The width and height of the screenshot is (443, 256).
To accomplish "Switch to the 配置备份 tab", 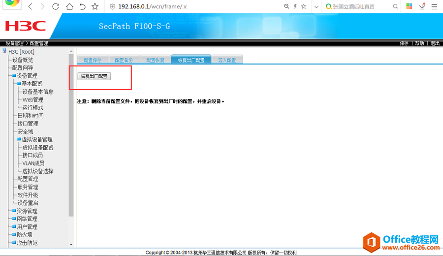I will pyautogui.click(x=124, y=60).
